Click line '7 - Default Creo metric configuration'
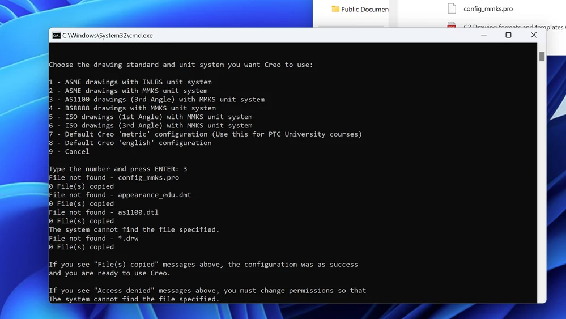The image size is (566, 319). [206, 134]
